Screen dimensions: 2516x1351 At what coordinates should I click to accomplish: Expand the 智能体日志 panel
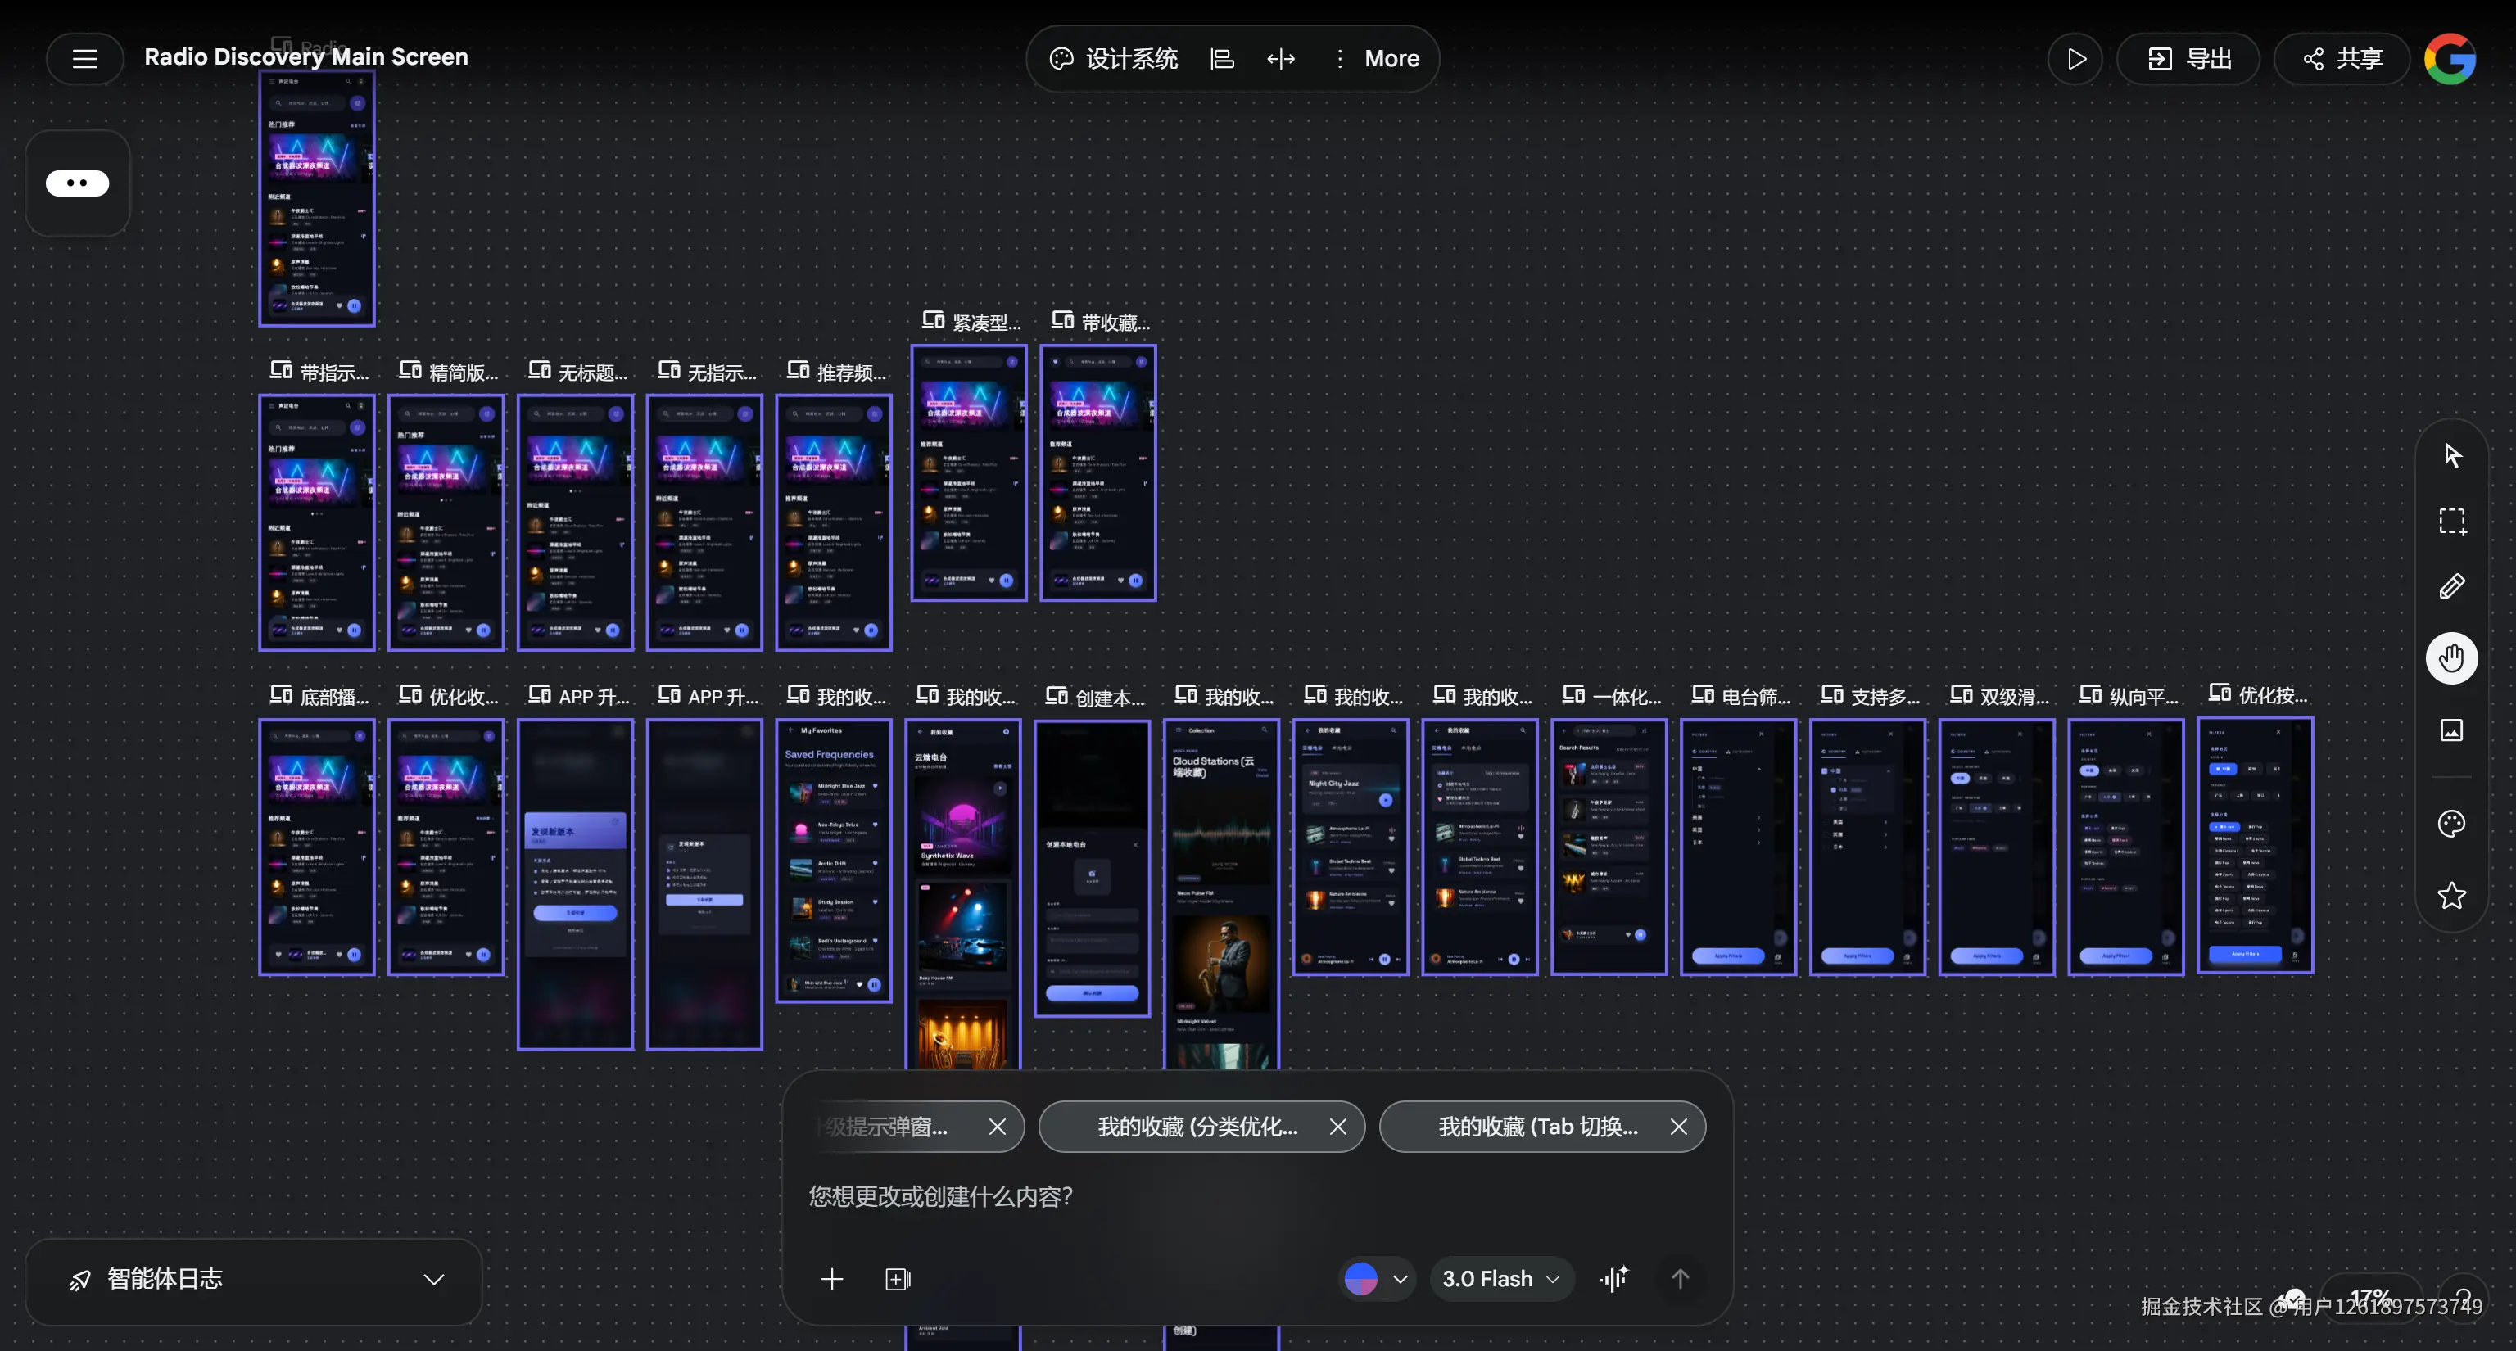(433, 1280)
